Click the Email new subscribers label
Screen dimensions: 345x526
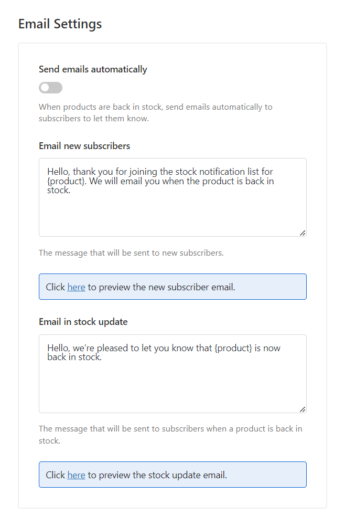coord(84,146)
